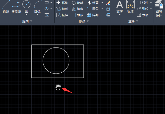Use the 复制 (Copy) tool
This screenshot has width=165, height=114.
click(62, 9)
